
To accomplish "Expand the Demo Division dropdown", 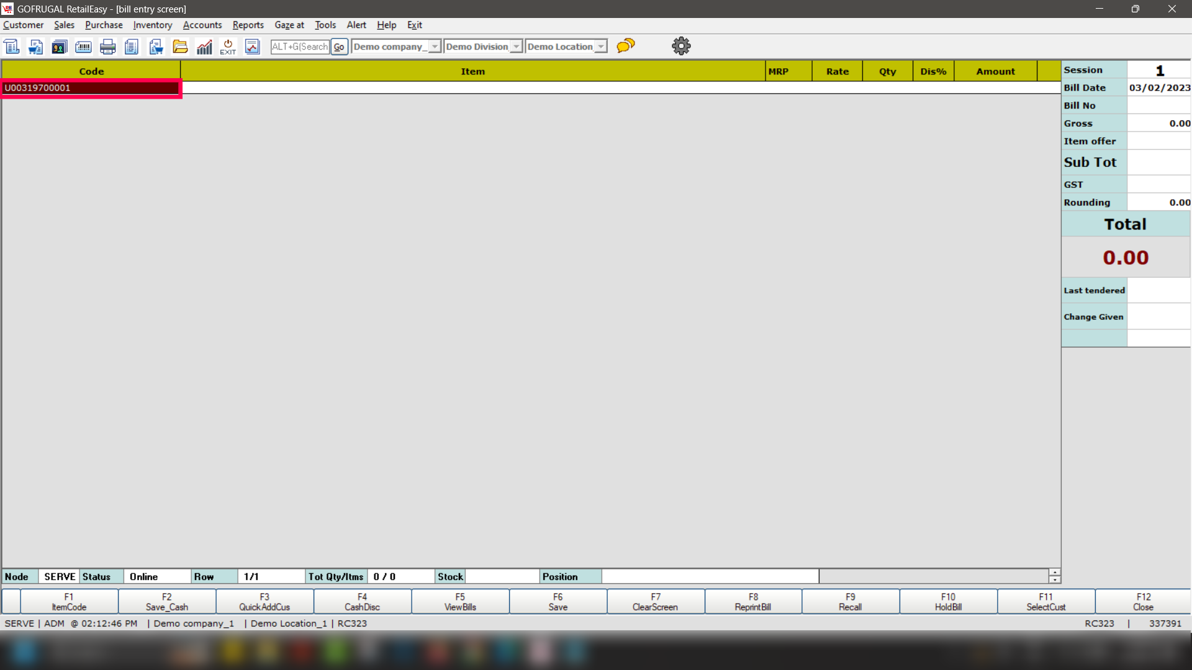I will pyautogui.click(x=516, y=47).
